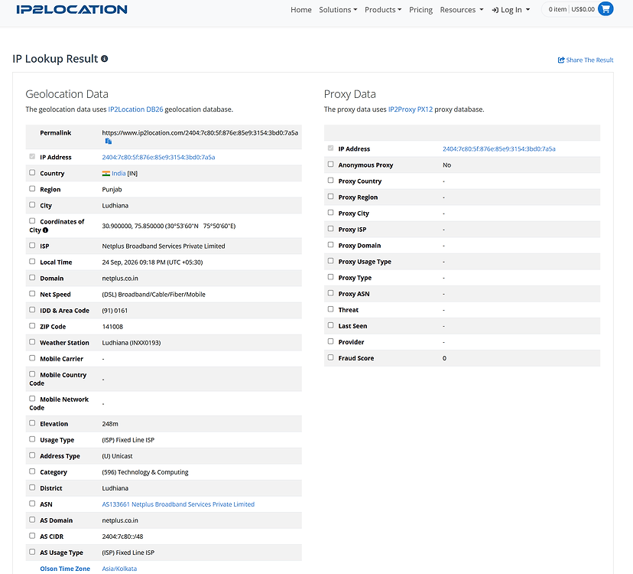Viewport: 633px width, 574px height.
Task: Click the Category value Technology & Computing
Action: (x=145, y=472)
